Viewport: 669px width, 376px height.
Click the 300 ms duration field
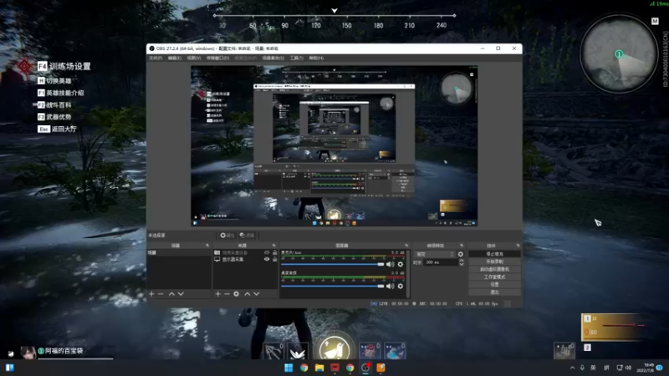441,262
